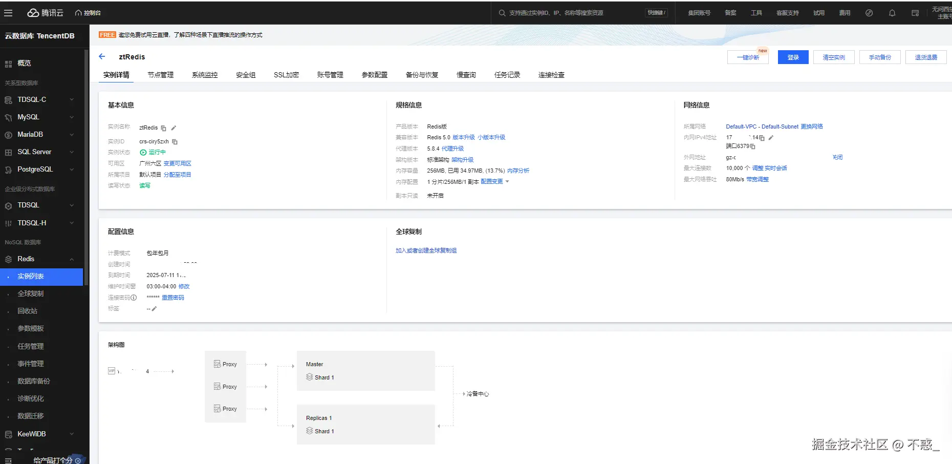Select the first Proxy node
Image resolution: width=952 pixels, height=464 pixels.
[x=225, y=364]
